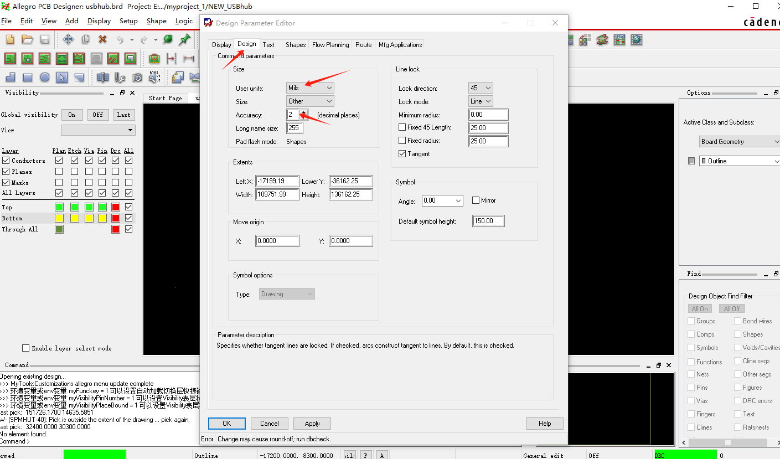Image resolution: width=780 pixels, height=459 pixels.
Task: Open the Outline subclass dropdown
Action: coord(740,161)
